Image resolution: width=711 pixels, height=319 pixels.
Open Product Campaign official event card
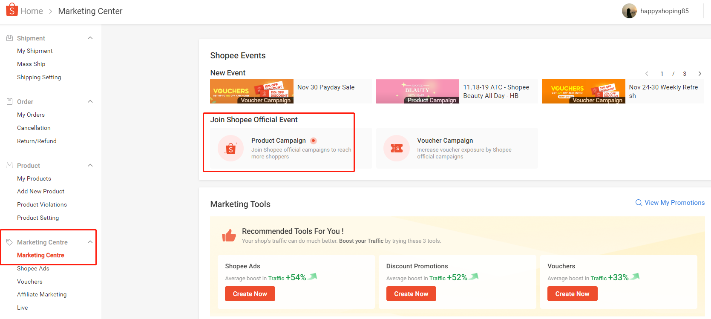pos(291,148)
